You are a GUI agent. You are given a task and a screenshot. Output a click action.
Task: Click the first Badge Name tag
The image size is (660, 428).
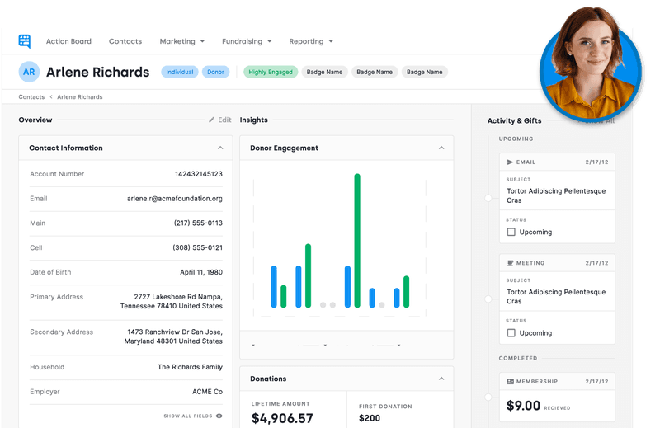click(x=324, y=72)
